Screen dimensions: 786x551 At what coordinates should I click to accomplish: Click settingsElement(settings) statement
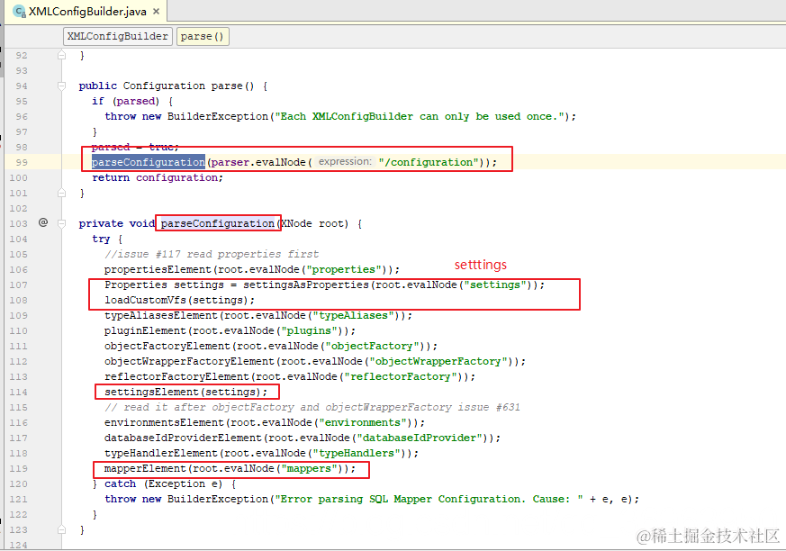pyautogui.click(x=186, y=392)
